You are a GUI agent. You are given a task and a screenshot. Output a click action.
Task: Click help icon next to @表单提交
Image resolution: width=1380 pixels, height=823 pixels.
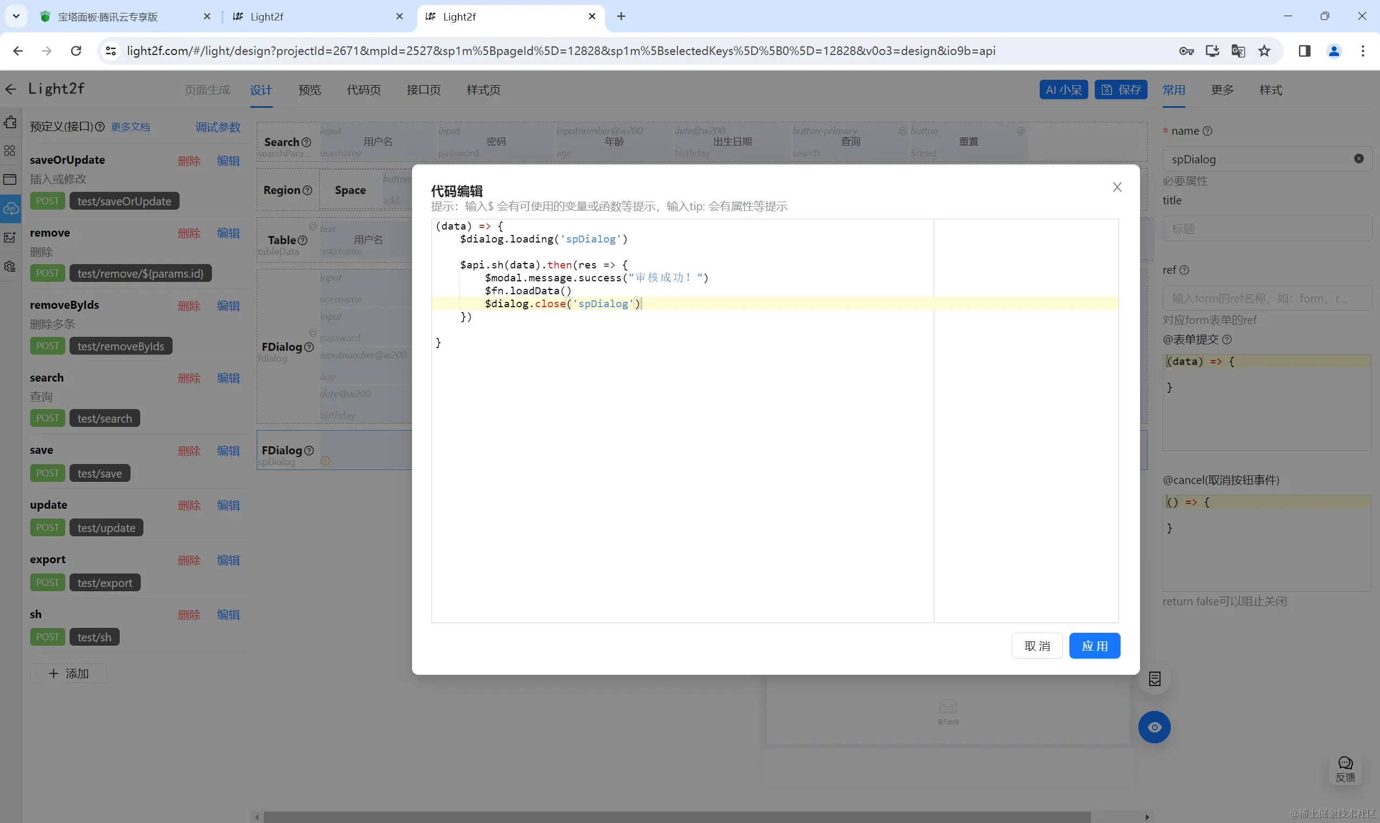(x=1227, y=340)
